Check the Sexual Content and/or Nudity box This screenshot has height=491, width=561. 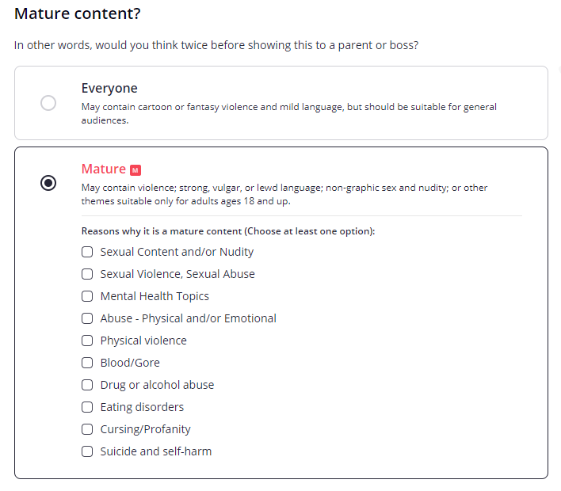point(87,252)
